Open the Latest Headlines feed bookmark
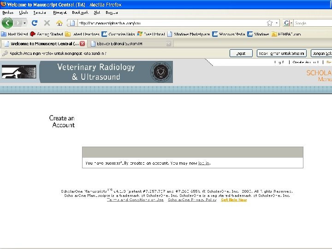Screen dimensions: 332x249 (82, 34)
